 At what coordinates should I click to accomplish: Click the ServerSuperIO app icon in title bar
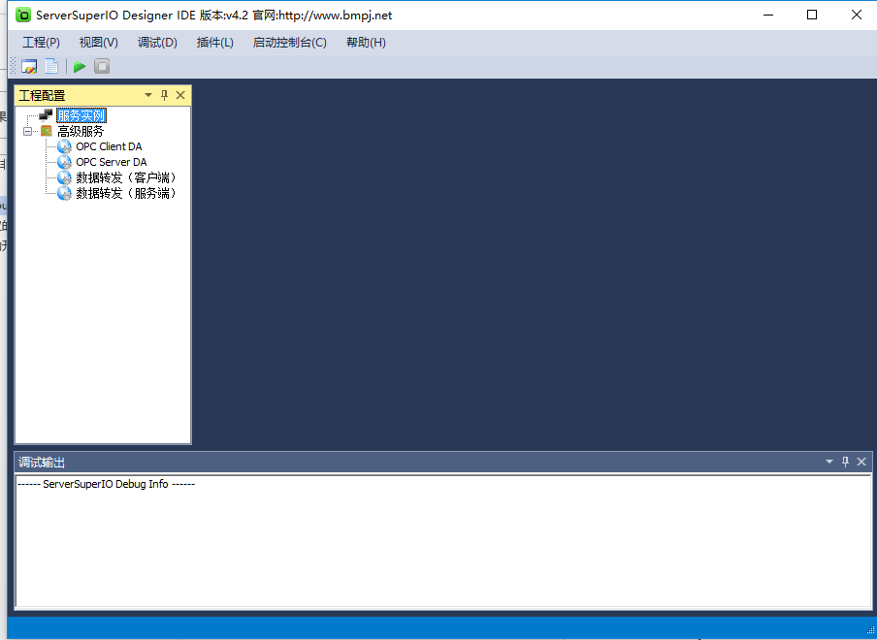tap(23, 16)
